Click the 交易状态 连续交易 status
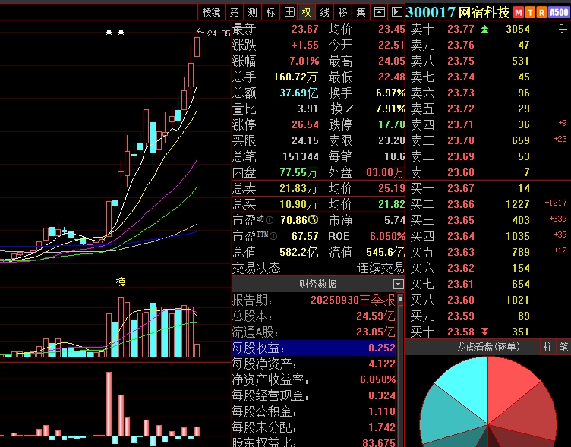Screen dimensions: 571x447 click(380, 268)
